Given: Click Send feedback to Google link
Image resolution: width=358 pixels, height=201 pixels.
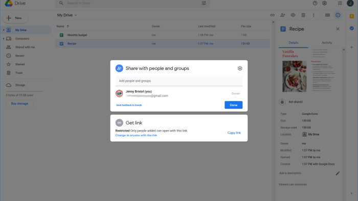Looking at the screenshot, I should pos(129,105).
